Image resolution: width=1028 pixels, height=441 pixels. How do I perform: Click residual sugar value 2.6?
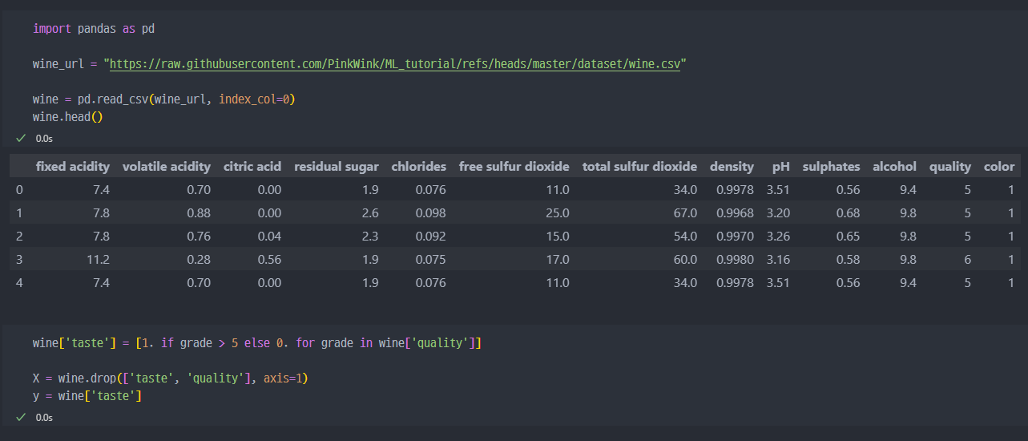[x=370, y=213]
